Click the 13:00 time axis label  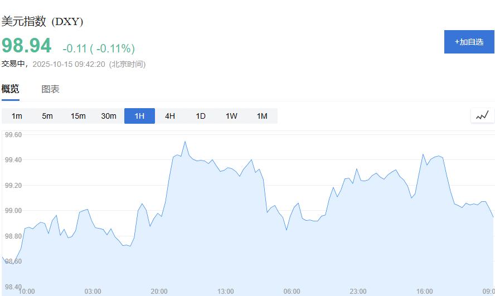[225, 292]
